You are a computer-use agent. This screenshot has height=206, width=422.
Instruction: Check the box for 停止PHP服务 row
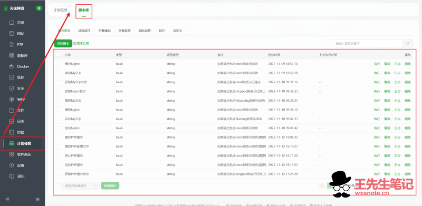(58, 156)
